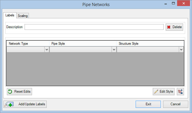The height and width of the screenshot is (113, 192).
Task: Minimize the Pipe Networks window
Action: click(166, 3)
